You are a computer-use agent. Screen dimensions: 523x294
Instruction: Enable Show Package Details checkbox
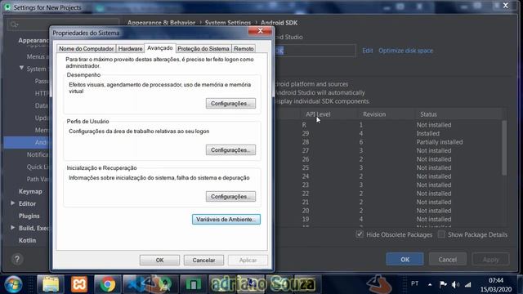[441, 234]
